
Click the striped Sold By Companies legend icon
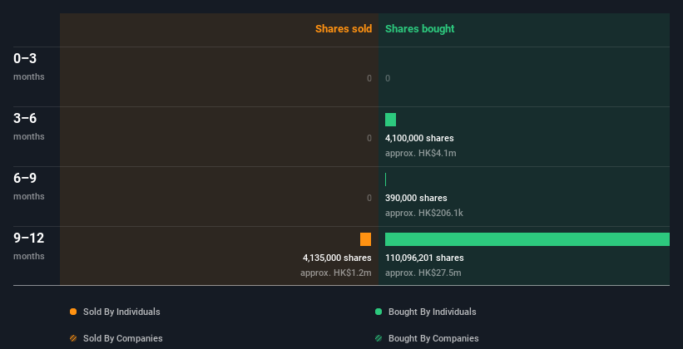[73, 338]
